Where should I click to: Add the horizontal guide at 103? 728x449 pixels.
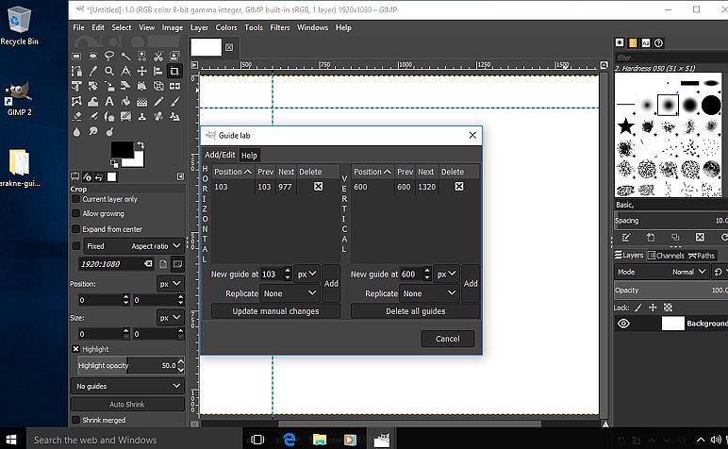[331, 283]
